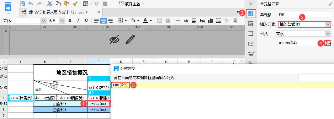
Task: Toggle bold formatting
Action: (x=70, y=21)
